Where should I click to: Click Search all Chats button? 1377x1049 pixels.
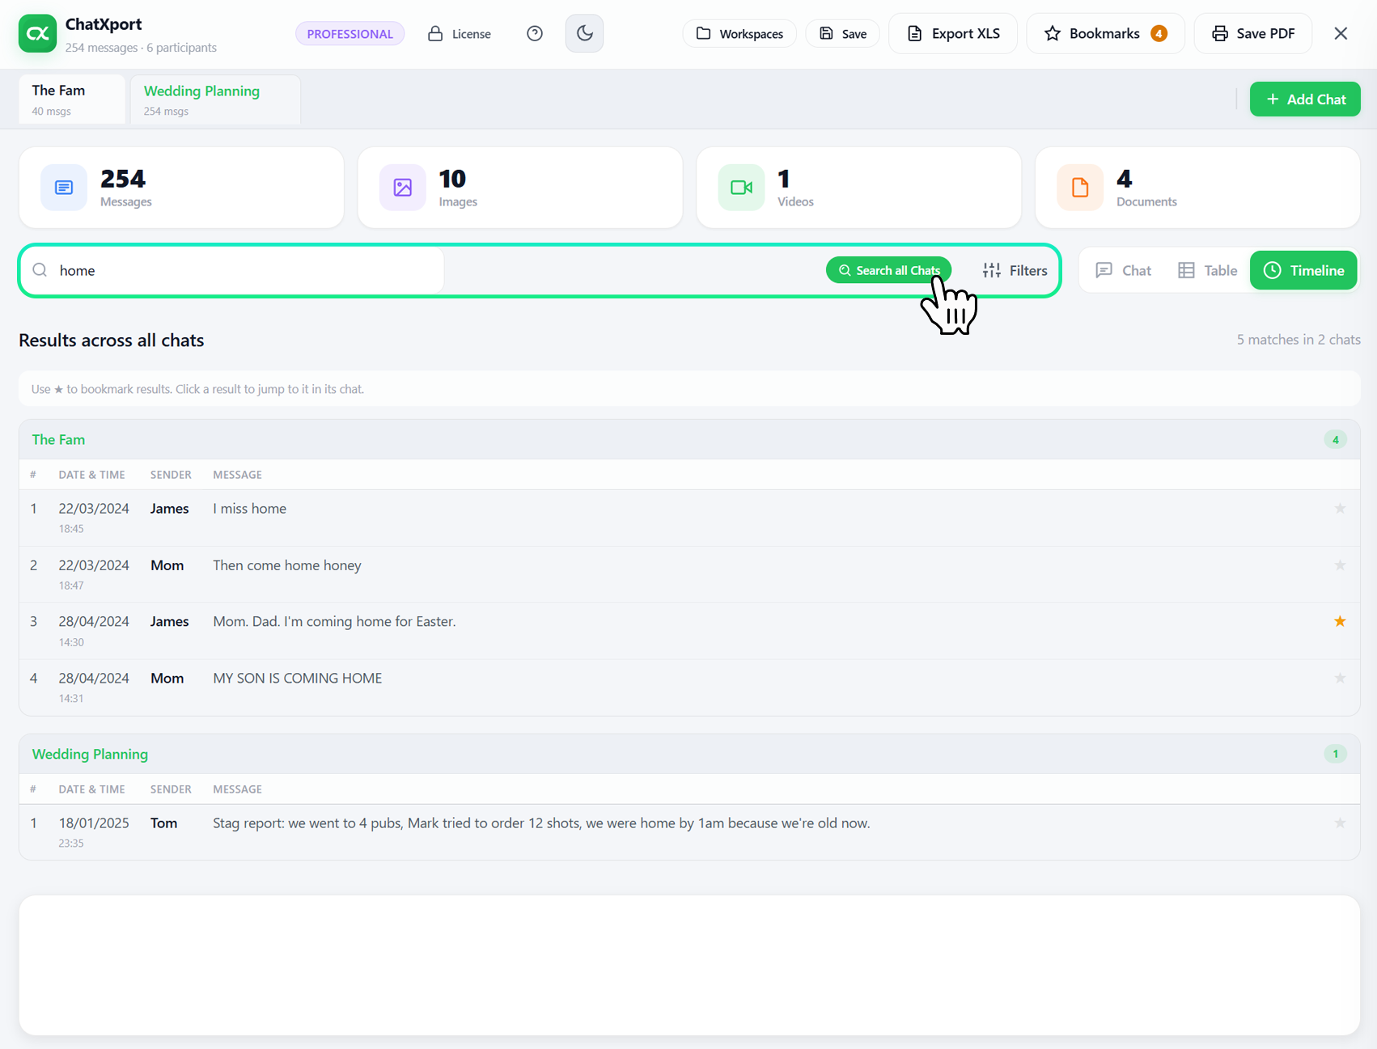(x=888, y=270)
